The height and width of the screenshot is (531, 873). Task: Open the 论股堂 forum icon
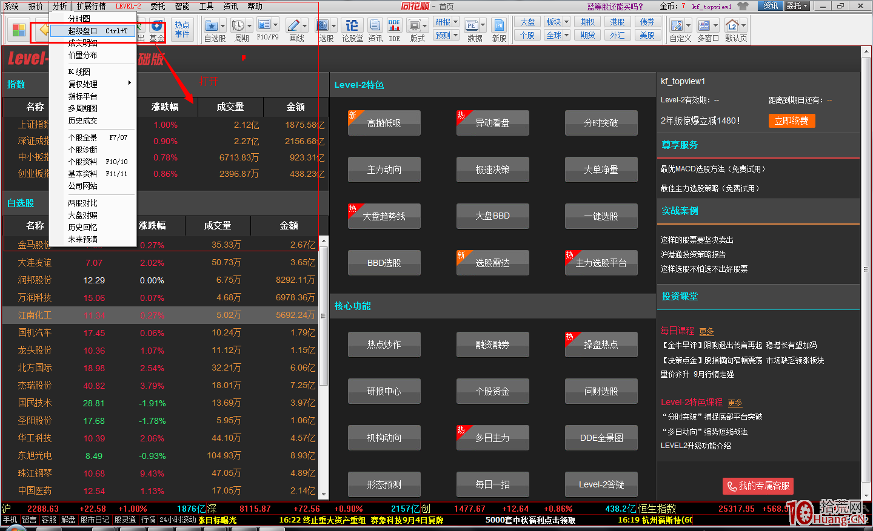point(352,25)
